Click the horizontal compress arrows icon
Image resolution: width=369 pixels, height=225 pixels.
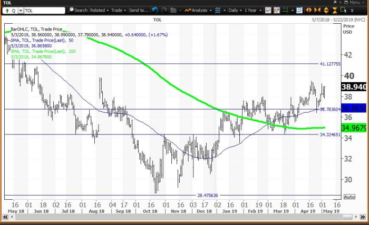pyautogui.click(x=316, y=10)
